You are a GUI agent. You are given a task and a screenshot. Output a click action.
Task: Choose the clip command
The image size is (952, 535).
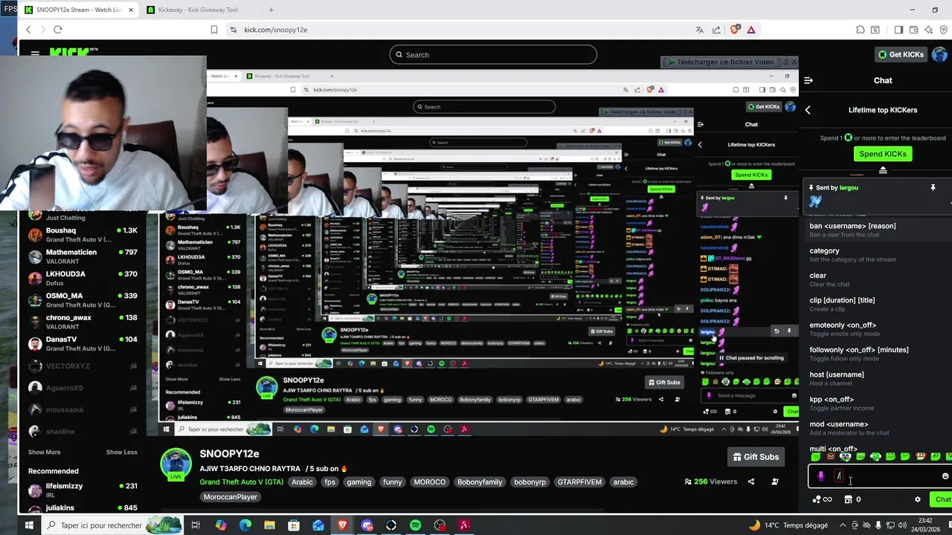click(x=876, y=304)
